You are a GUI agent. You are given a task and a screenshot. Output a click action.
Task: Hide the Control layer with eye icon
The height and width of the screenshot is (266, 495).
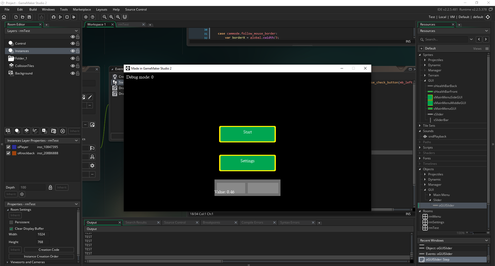[x=73, y=44]
